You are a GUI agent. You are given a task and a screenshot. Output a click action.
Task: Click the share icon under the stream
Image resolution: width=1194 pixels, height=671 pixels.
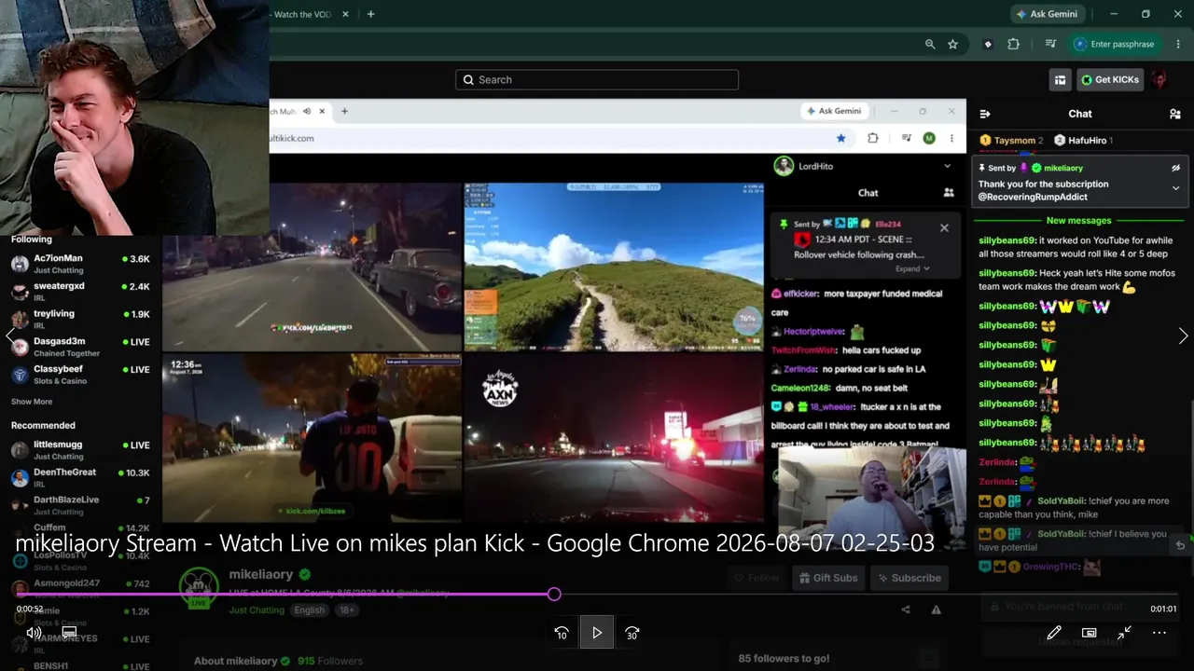(905, 609)
